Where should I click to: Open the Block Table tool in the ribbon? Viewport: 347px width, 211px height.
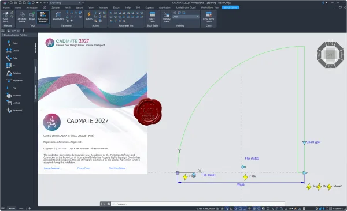pos(152,17)
